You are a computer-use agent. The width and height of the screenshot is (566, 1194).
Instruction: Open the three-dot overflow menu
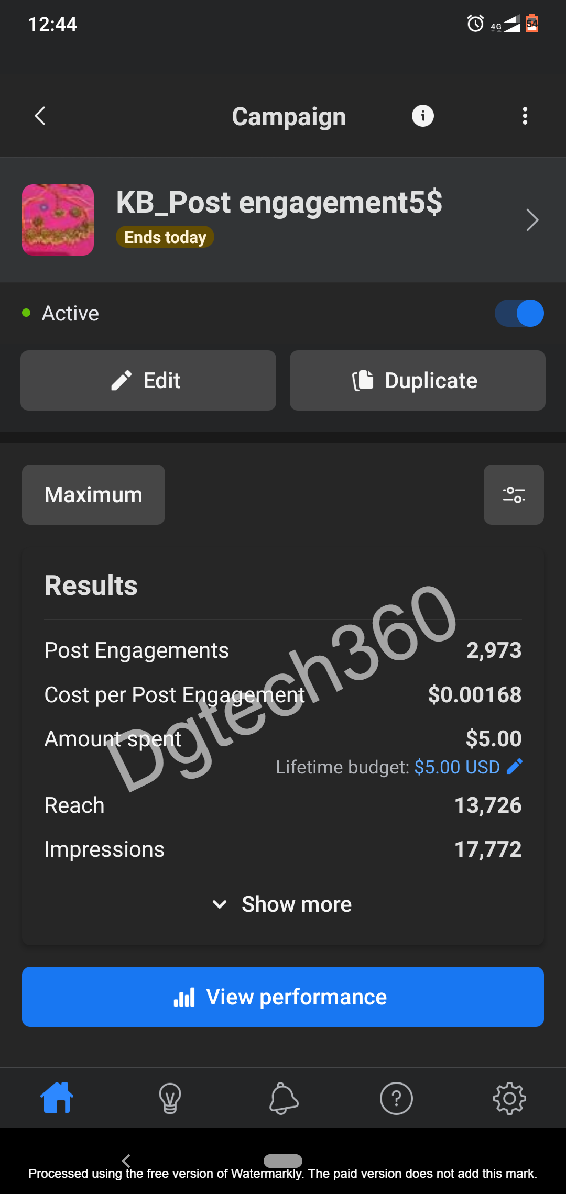pos(525,116)
